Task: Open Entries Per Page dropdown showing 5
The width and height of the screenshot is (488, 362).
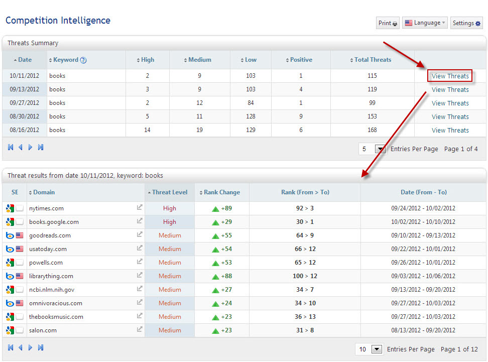Action: 380,149
